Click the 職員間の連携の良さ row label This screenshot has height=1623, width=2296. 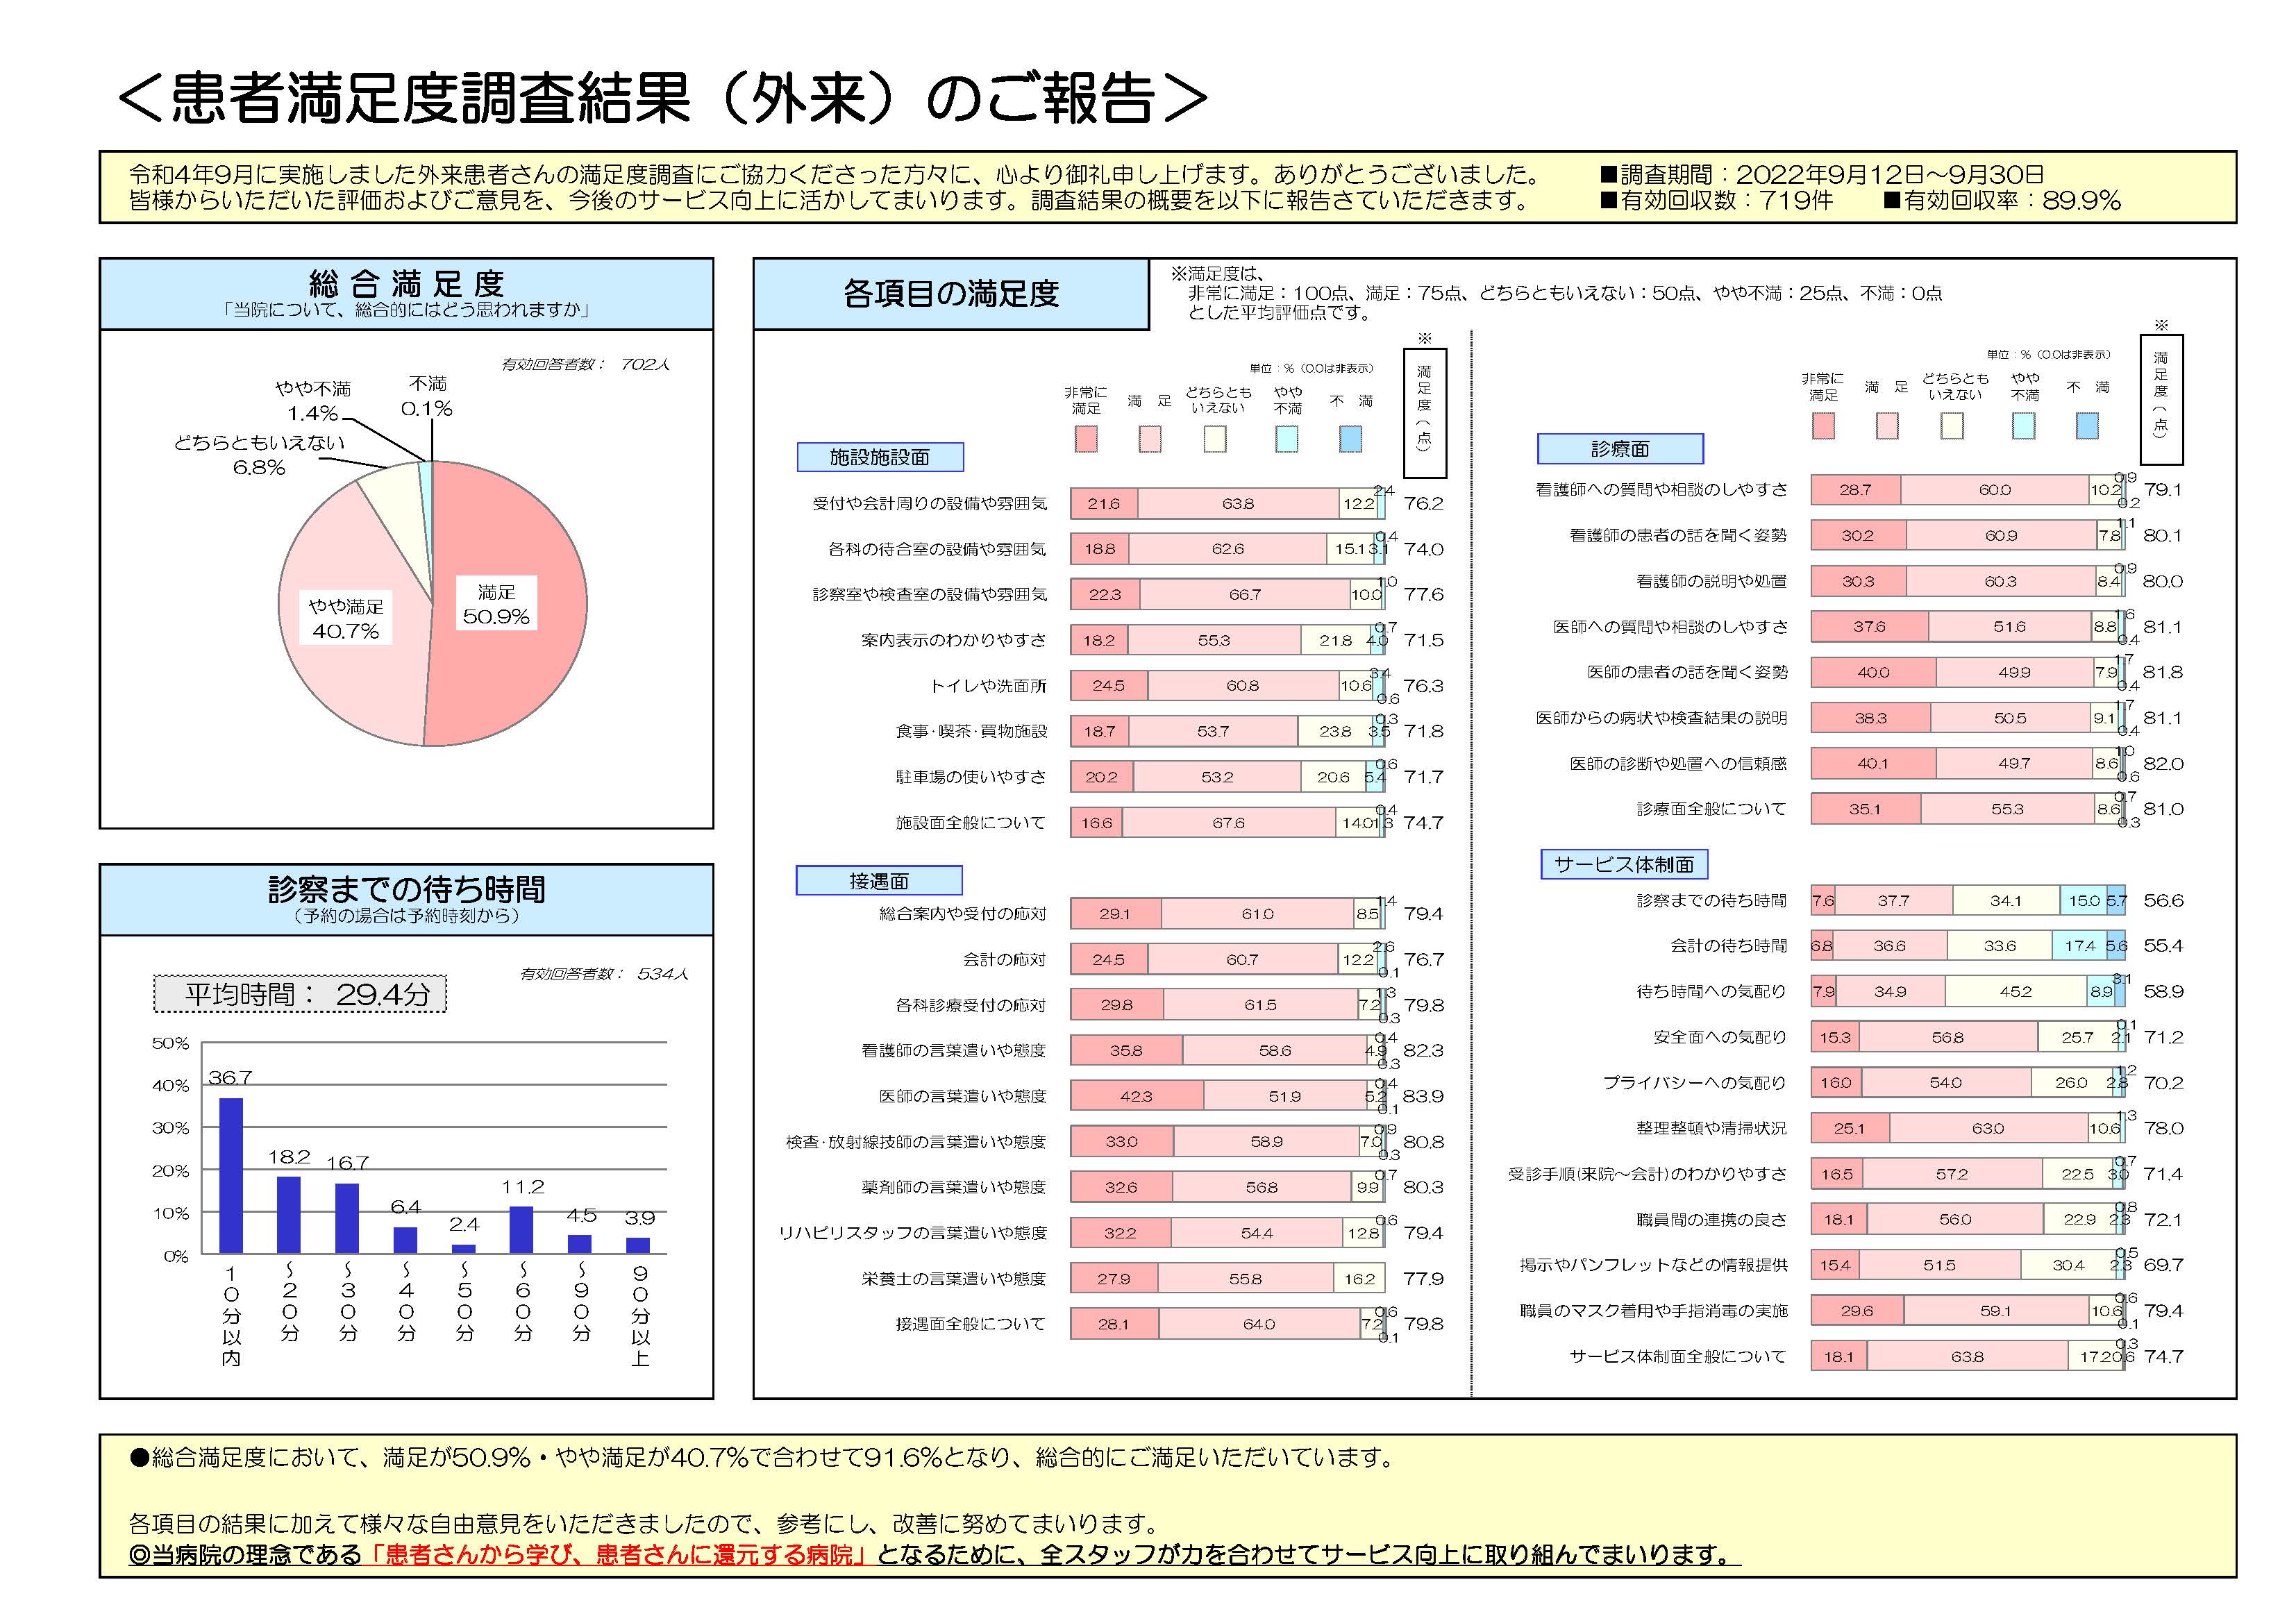pos(1712,1219)
